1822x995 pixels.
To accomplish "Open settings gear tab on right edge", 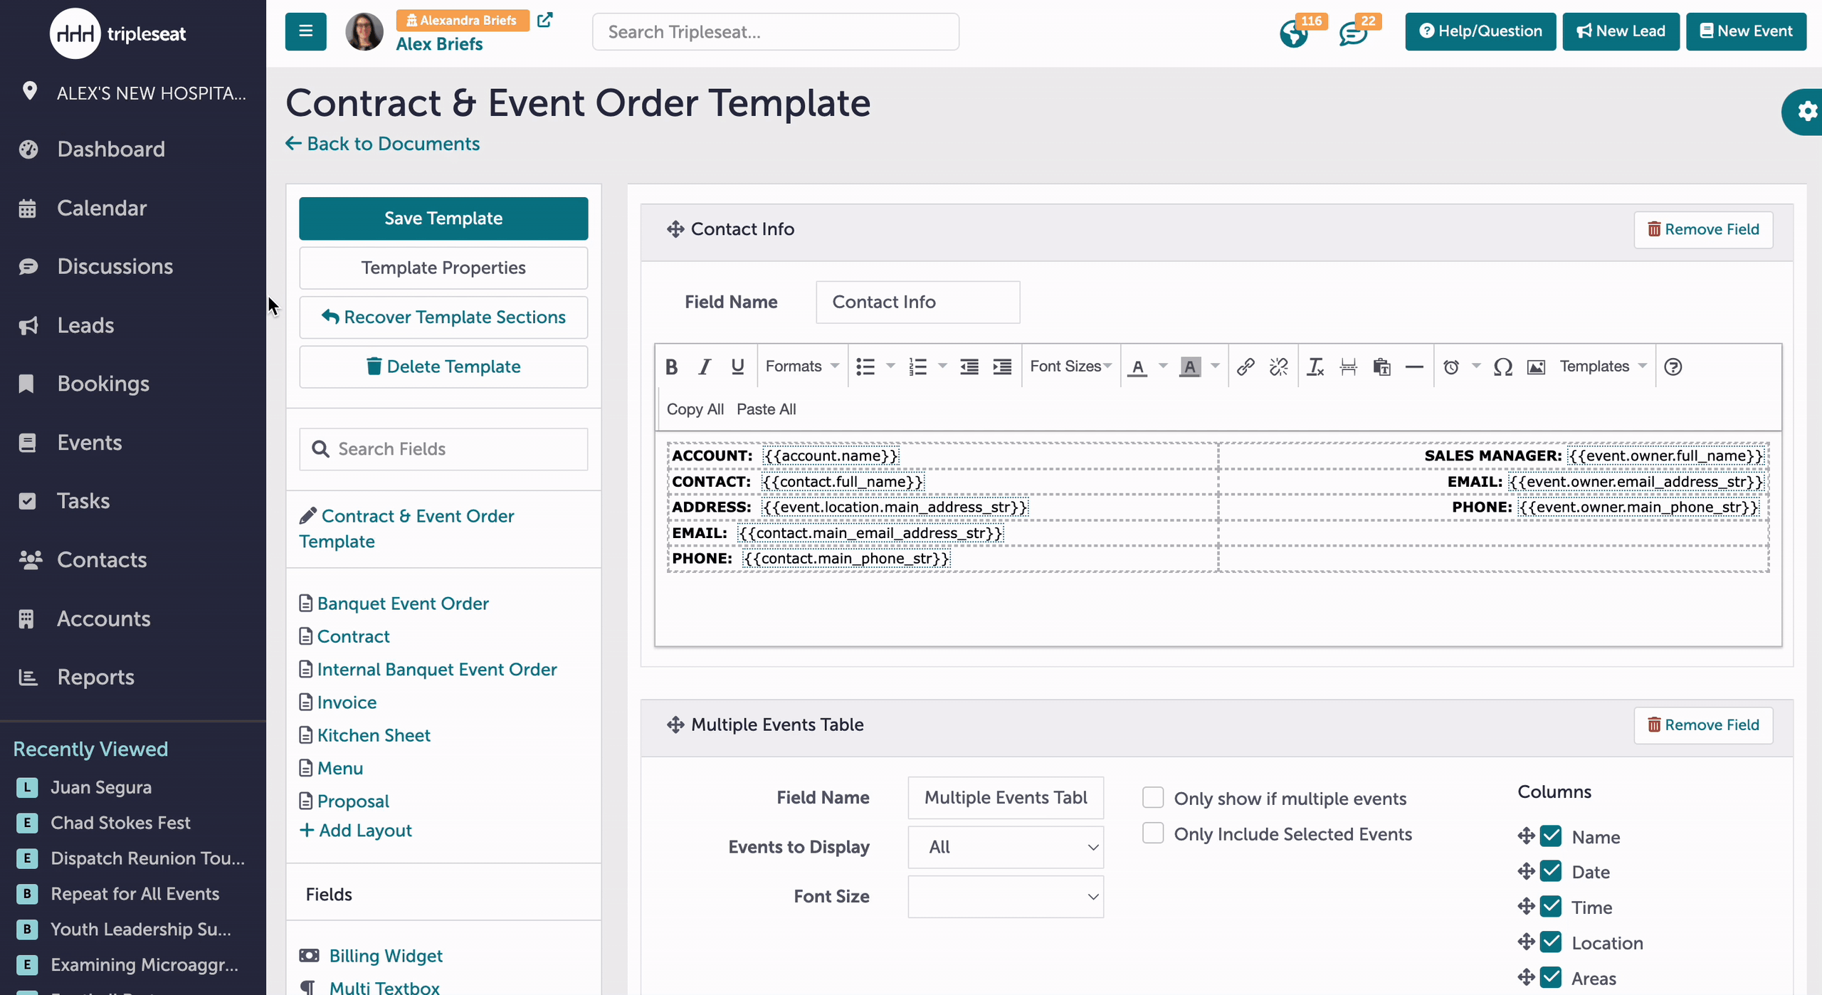I will [1806, 111].
